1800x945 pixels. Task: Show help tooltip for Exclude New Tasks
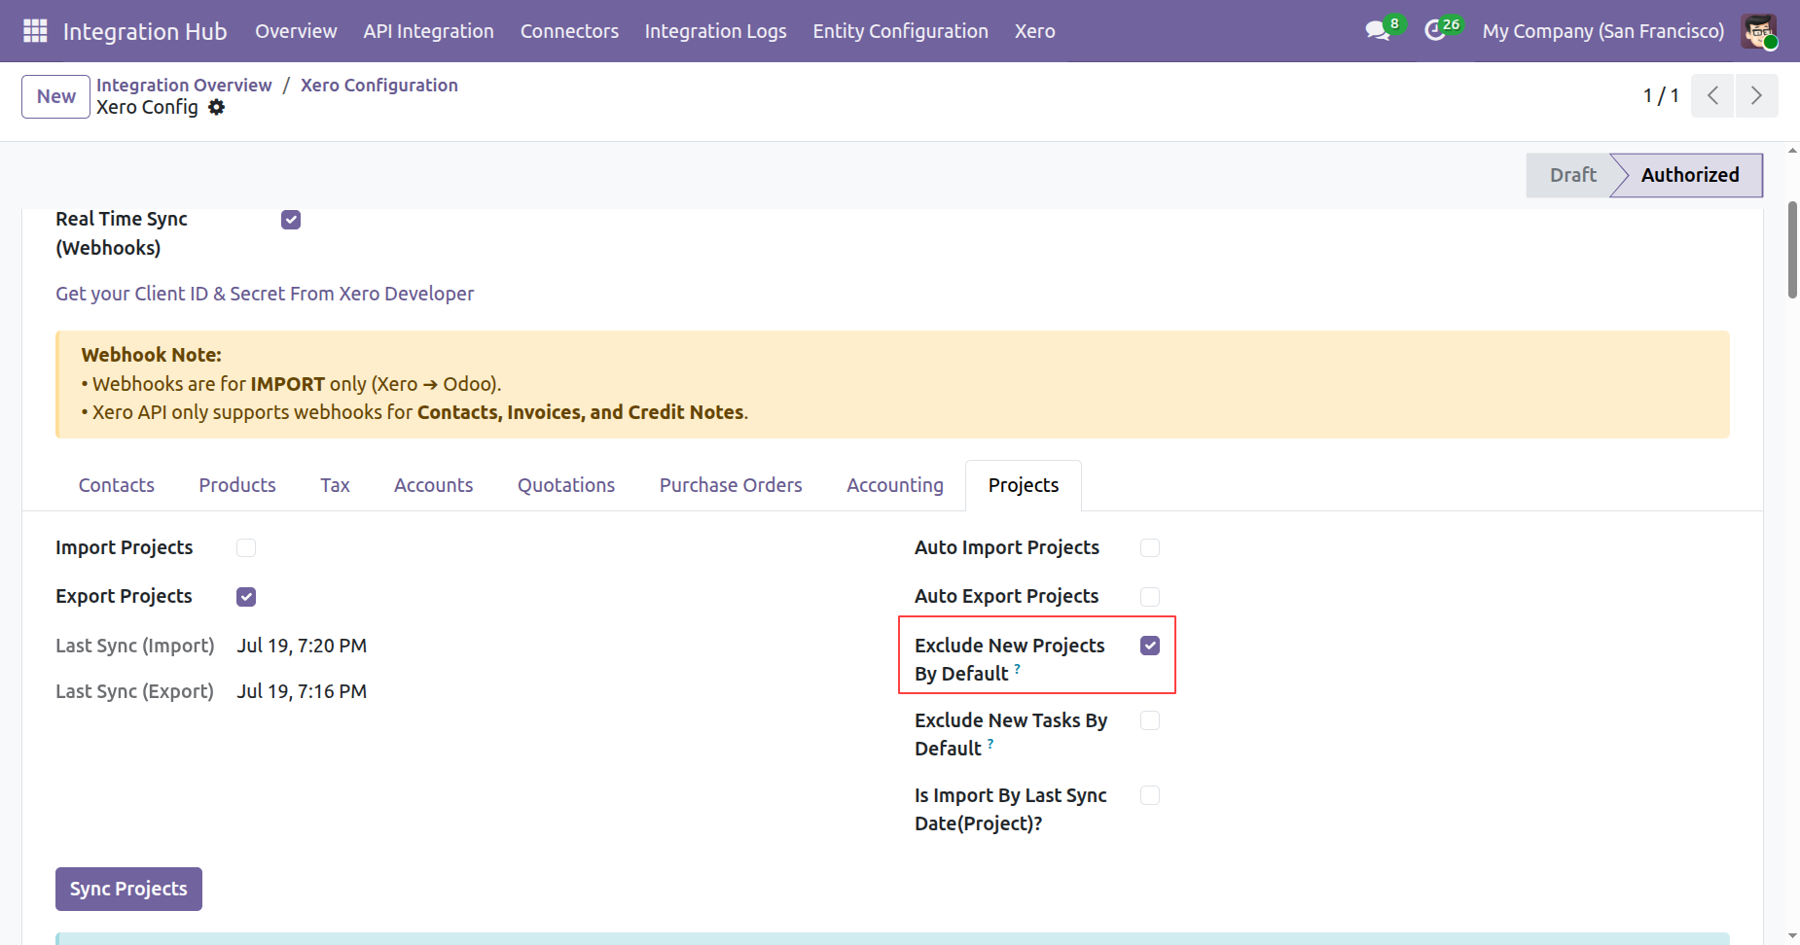click(x=990, y=744)
